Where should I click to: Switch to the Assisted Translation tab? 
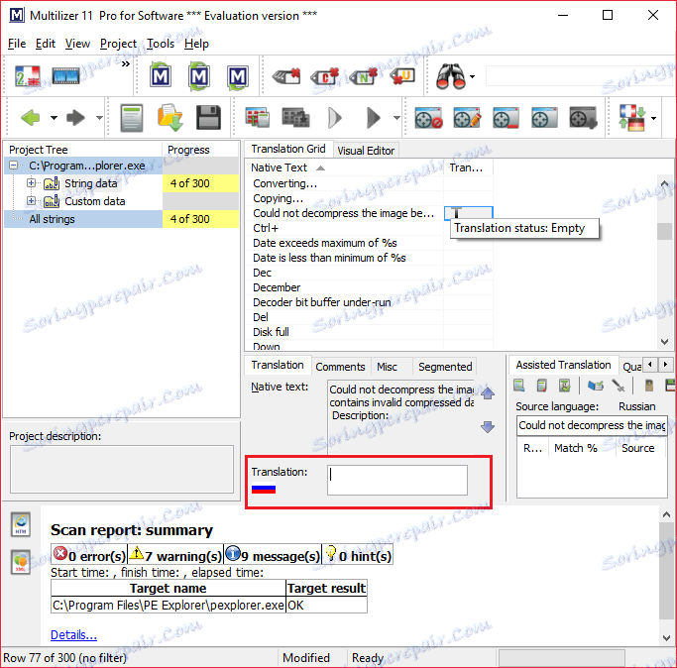[x=563, y=365]
